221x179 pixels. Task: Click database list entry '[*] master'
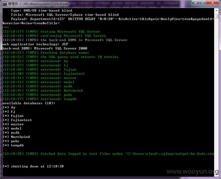pos(13,124)
